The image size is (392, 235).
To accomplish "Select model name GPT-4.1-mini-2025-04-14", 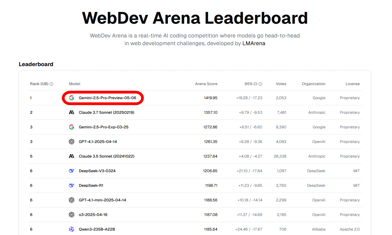I will 102,200.
